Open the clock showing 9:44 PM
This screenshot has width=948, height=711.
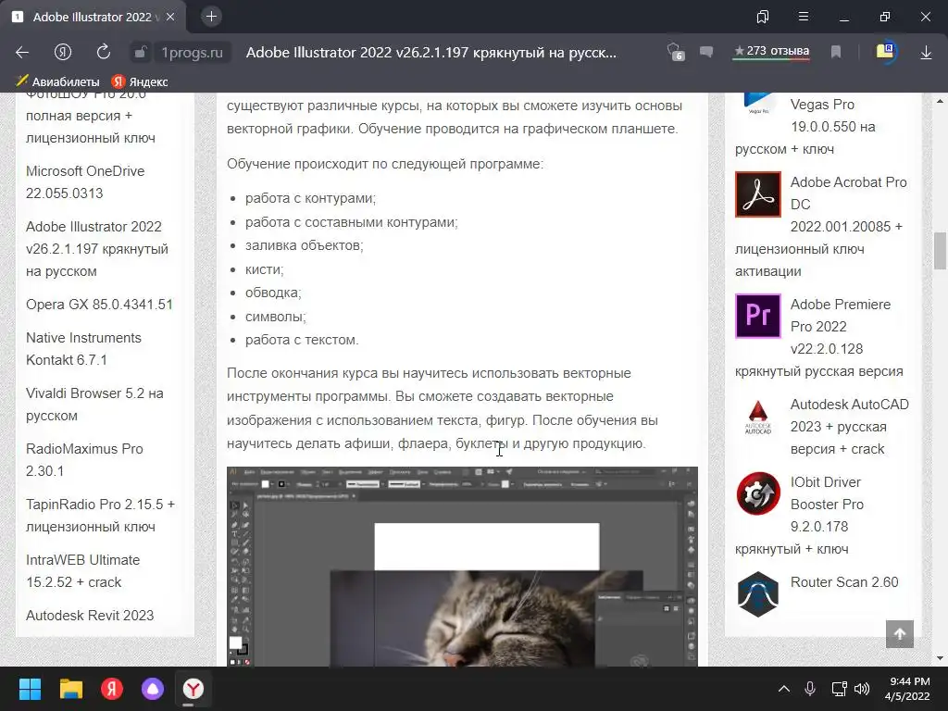907,689
